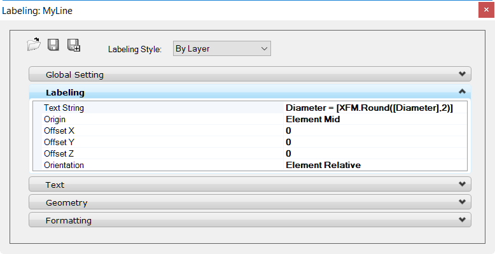Select the Orientation value Element Relative
This screenshot has width=495, height=254.
[x=375, y=165]
